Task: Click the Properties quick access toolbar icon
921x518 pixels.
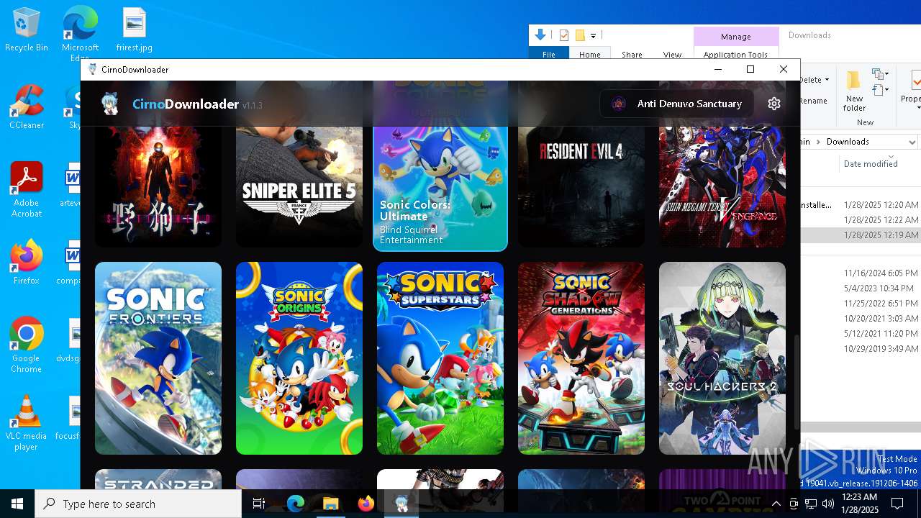Action: [x=564, y=35]
